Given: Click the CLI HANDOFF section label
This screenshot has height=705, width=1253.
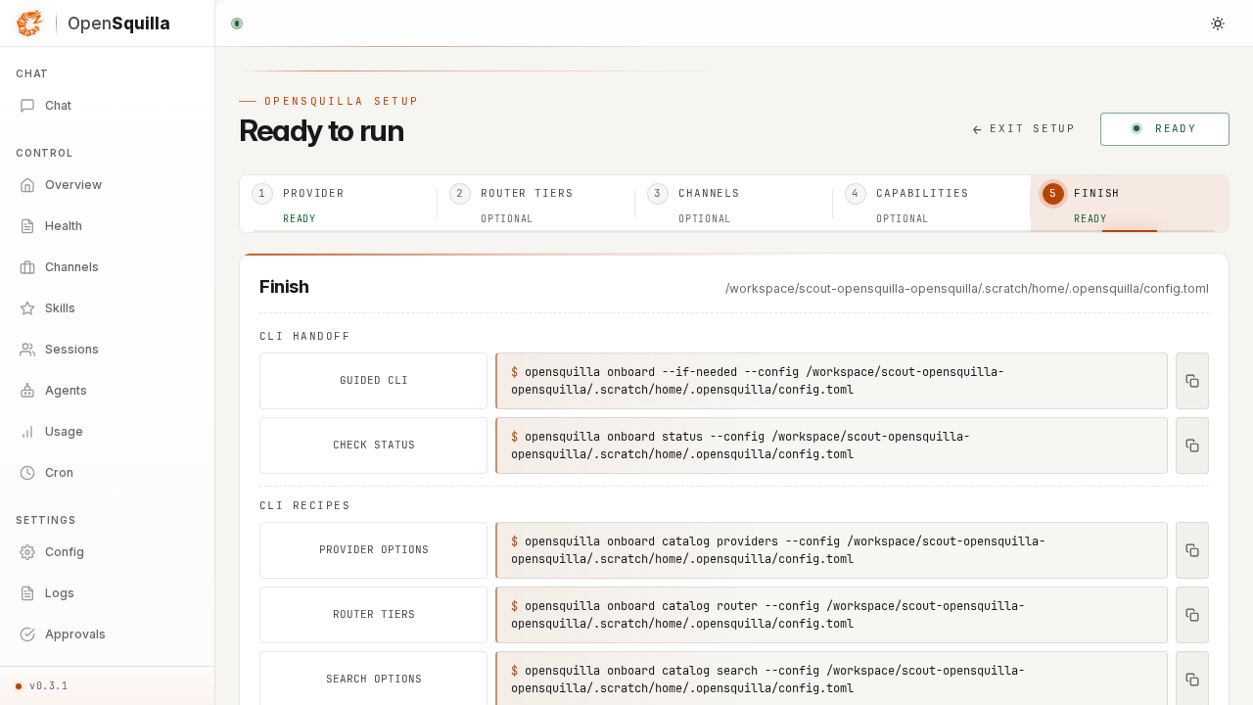Looking at the screenshot, I should 304,337.
